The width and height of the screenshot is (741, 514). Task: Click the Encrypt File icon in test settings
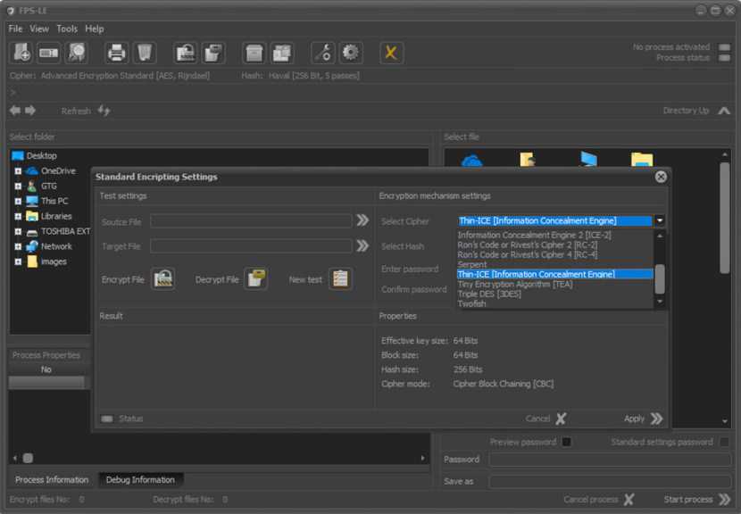click(162, 279)
